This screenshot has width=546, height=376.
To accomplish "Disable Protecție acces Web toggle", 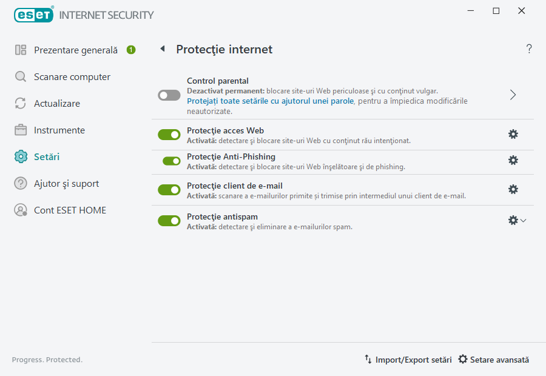I will click(169, 134).
